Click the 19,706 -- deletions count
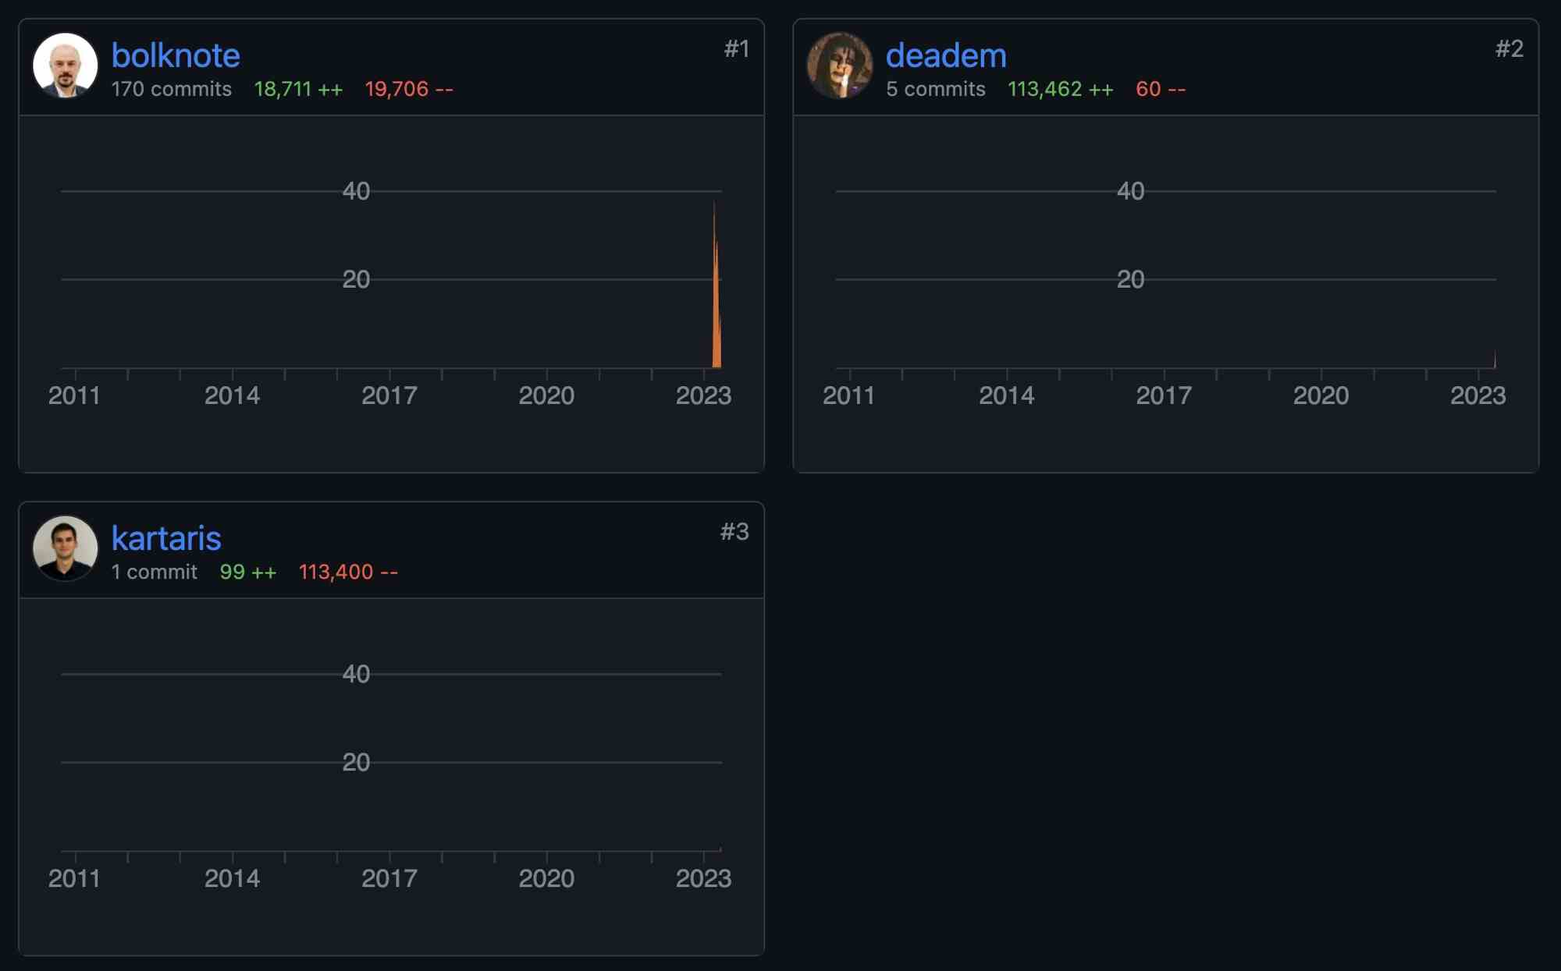 click(409, 89)
